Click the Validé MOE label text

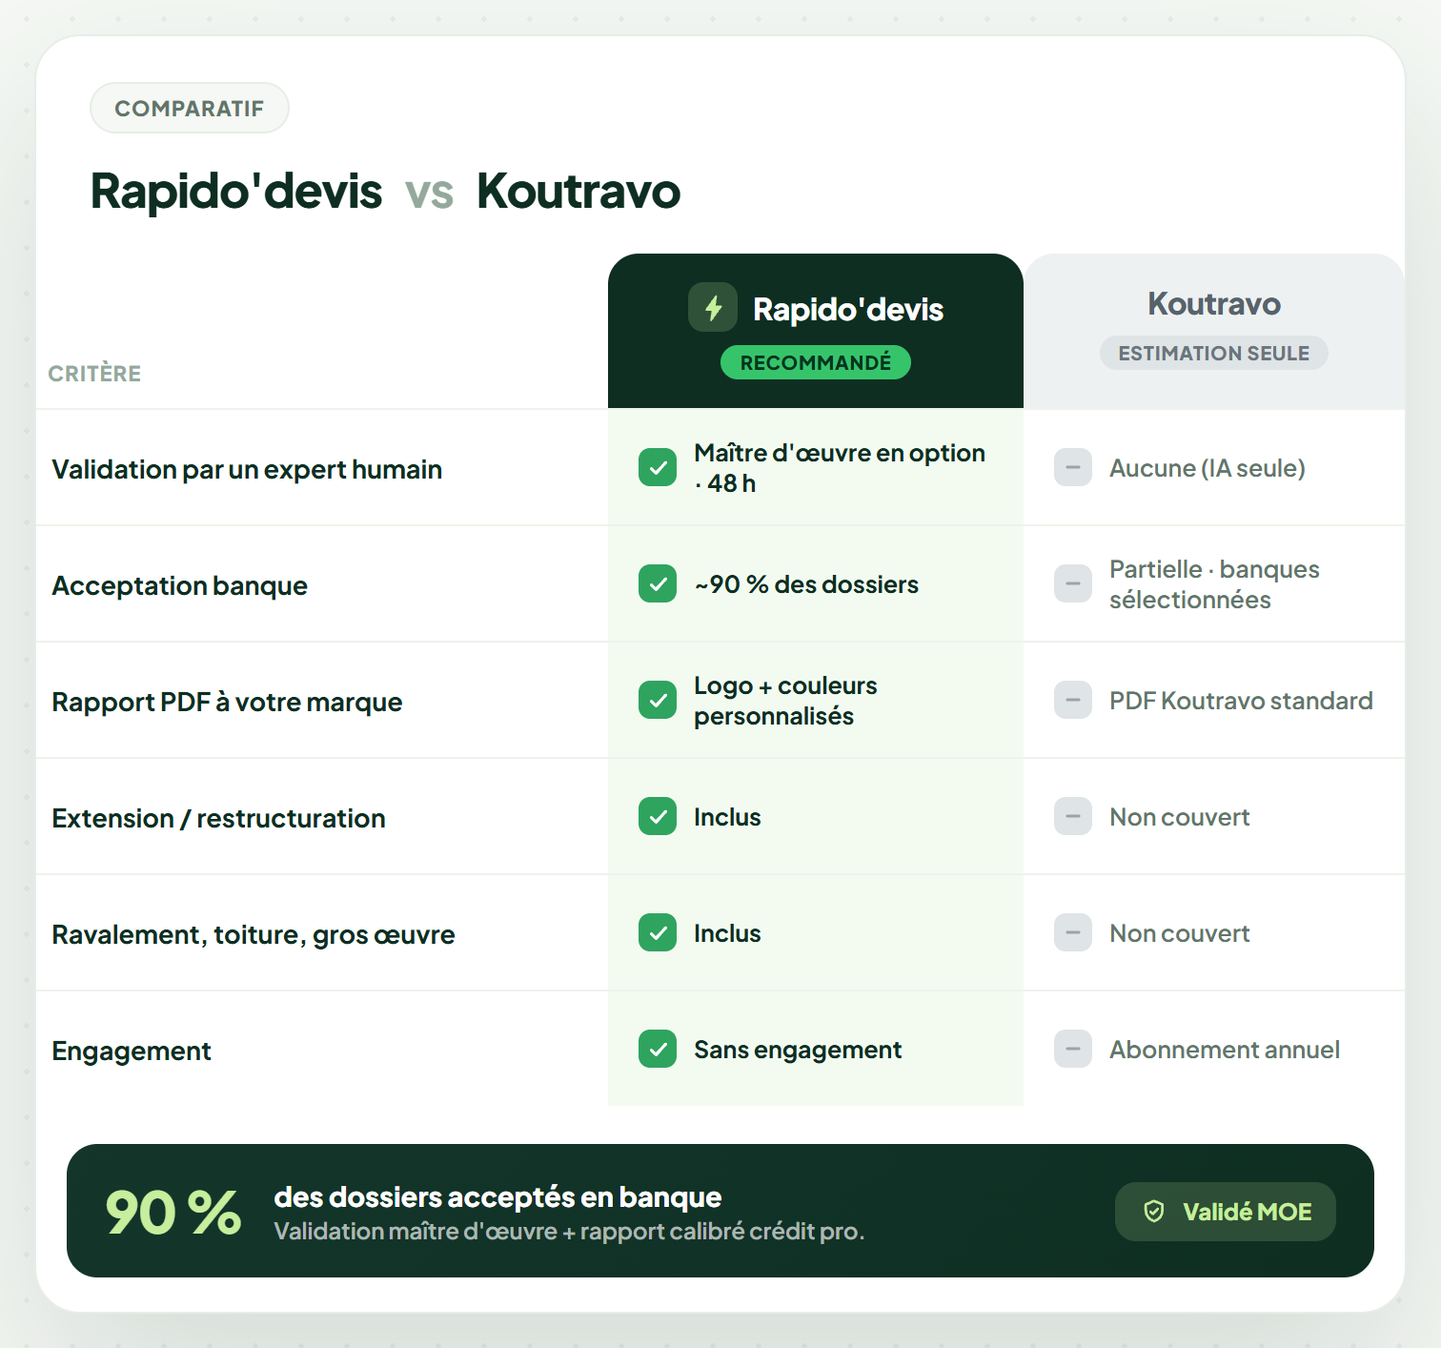(1248, 1212)
